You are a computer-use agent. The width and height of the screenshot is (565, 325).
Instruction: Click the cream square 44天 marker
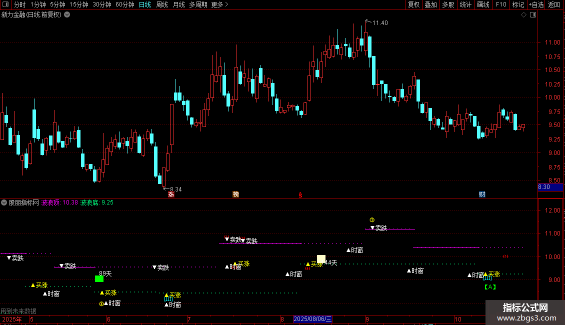point(321,258)
